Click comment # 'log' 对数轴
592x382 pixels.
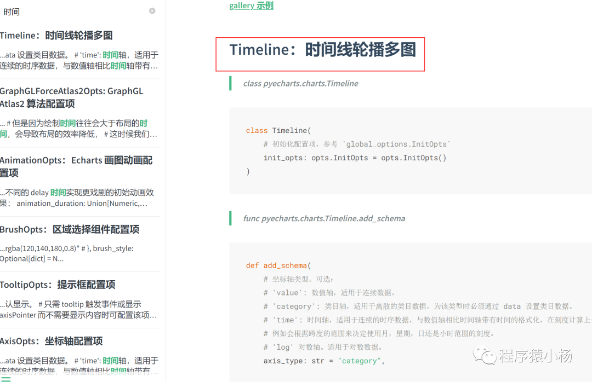click(x=323, y=347)
